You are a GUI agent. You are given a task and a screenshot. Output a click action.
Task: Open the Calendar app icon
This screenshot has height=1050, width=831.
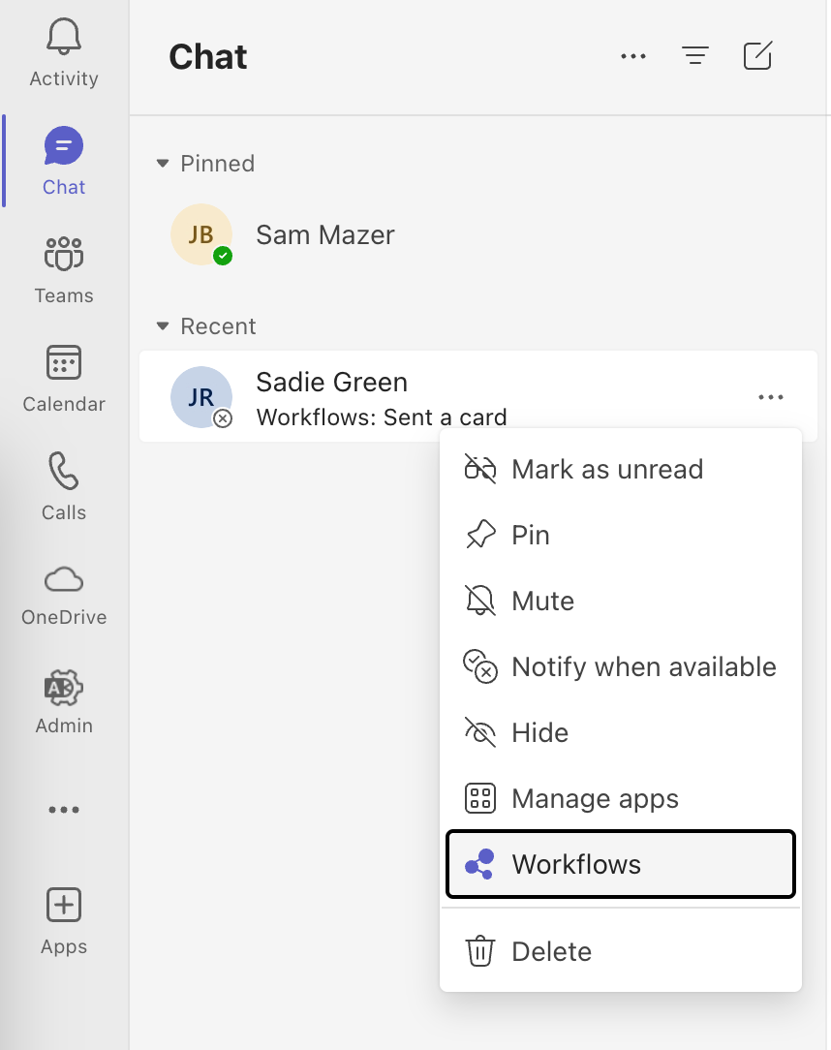[x=64, y=364]
